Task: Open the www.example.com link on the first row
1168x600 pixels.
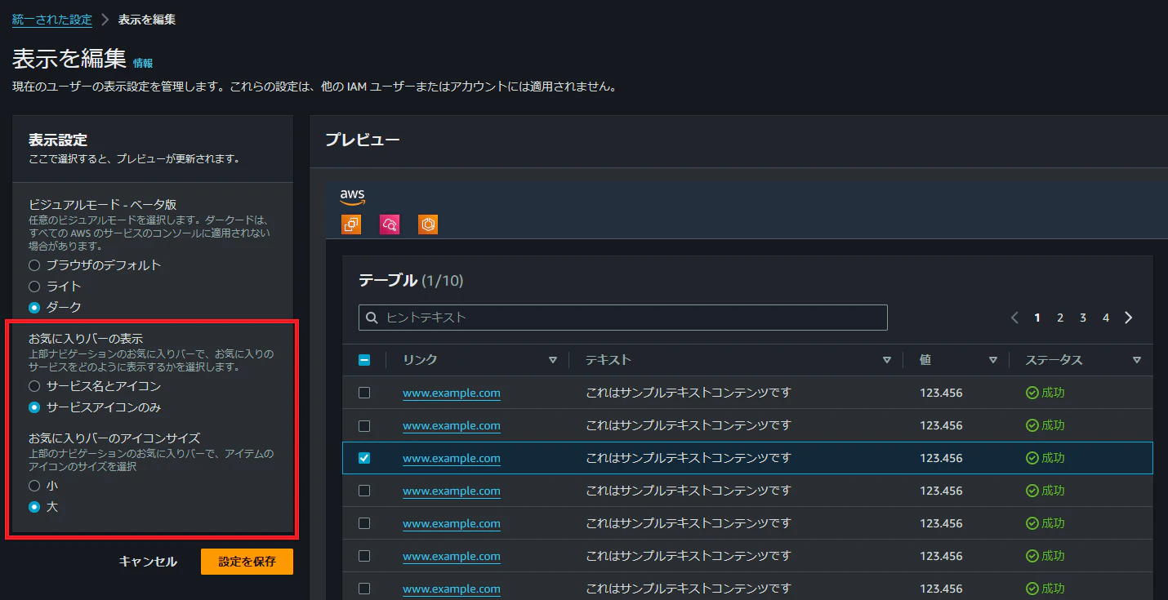Action: (451, 393)
